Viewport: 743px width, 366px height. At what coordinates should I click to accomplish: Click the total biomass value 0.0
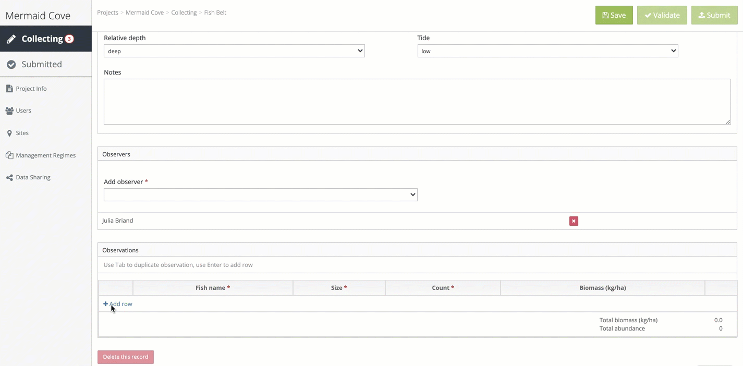pos(718,320)
